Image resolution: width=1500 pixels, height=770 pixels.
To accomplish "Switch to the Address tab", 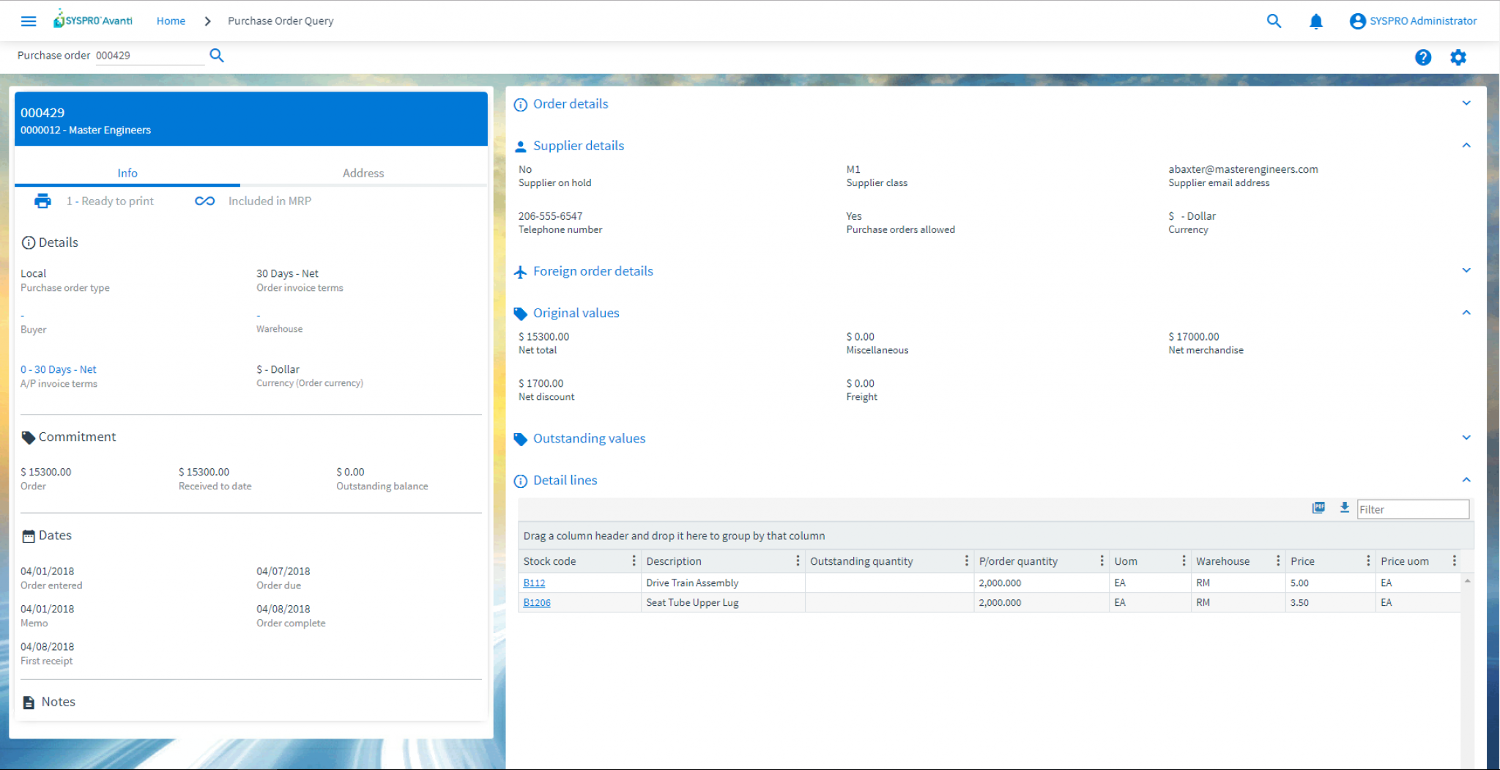I will (363, 173).
